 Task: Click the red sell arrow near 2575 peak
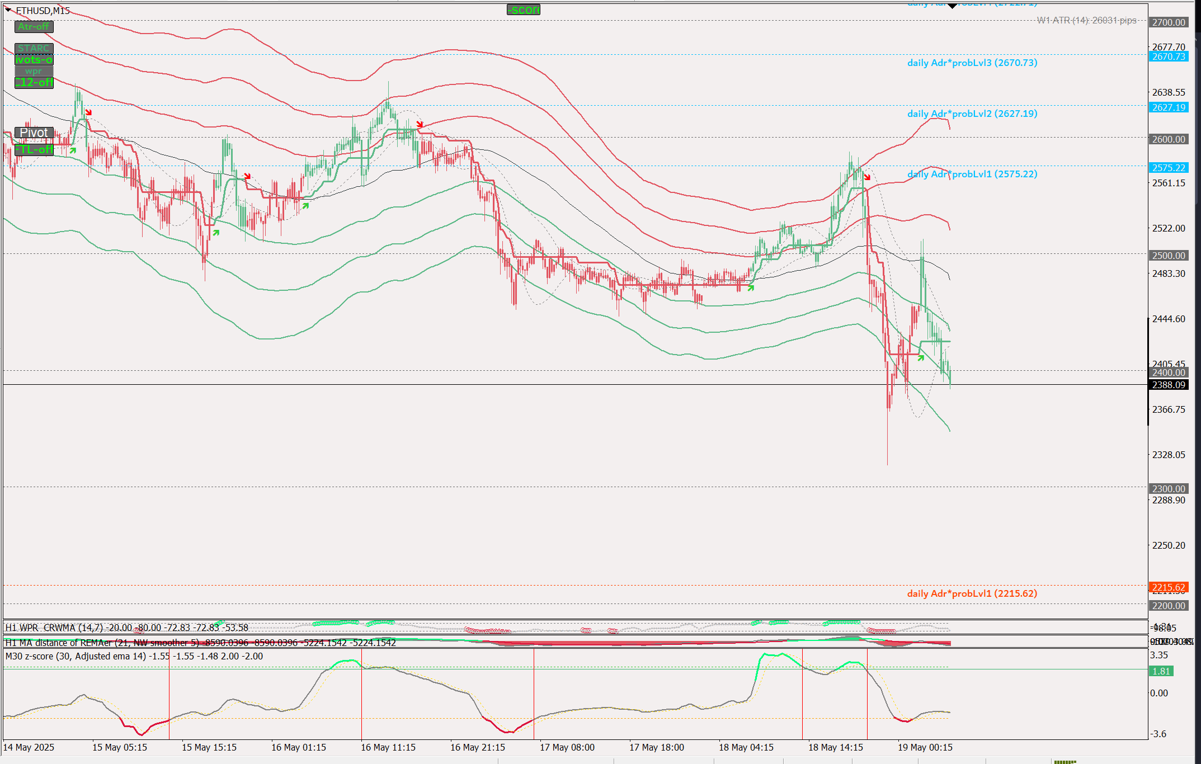click(867, 177)
